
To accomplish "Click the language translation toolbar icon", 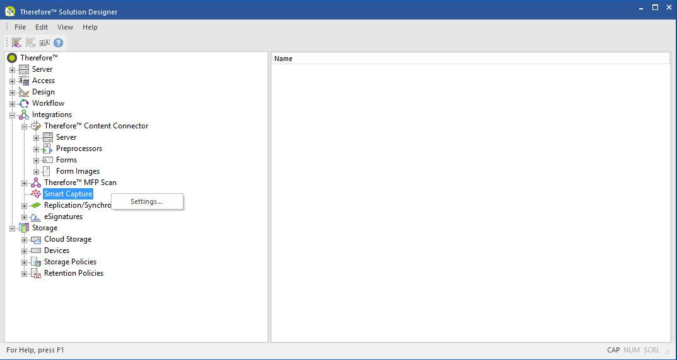I will (x=45, y=43).
